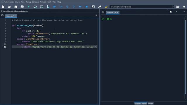Open Consoles menu
Viewport: 187px width, 105px height.
point(35,2)
